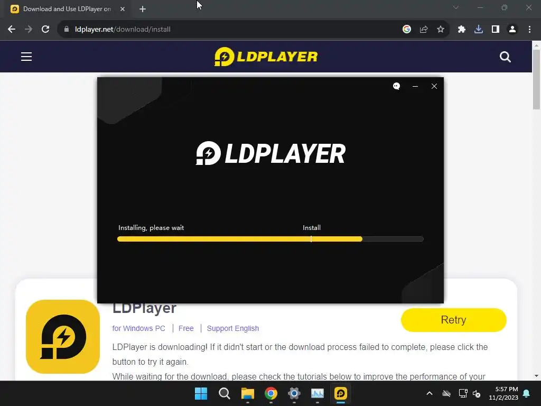Click the Google icon in address bar
Screen dimensions: 541x406
click(x=407, y=30)
